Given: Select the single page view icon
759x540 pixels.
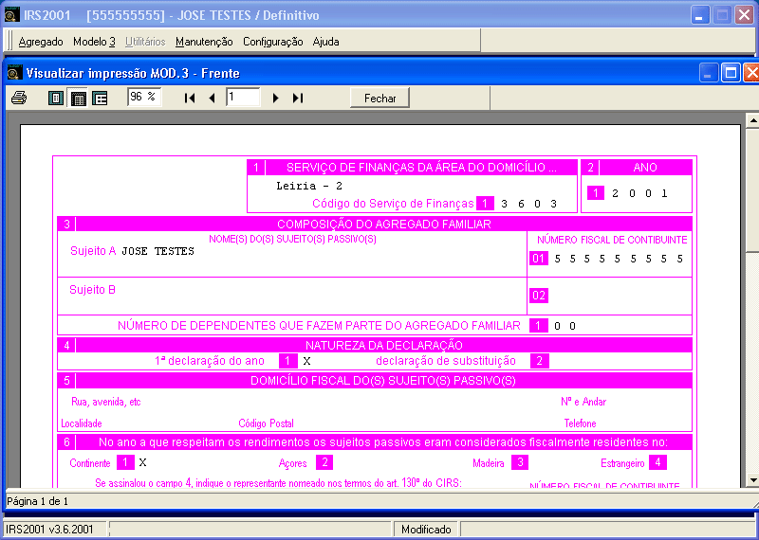Looking at the screenshot, I should [x=56, y=99].
